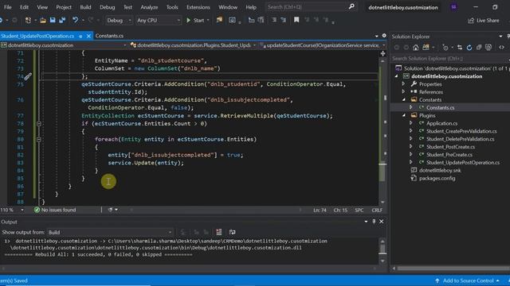Open the Debug configuration dropdown
The image size is (510, 286).
pyautogui.click(x=119, y=20)
